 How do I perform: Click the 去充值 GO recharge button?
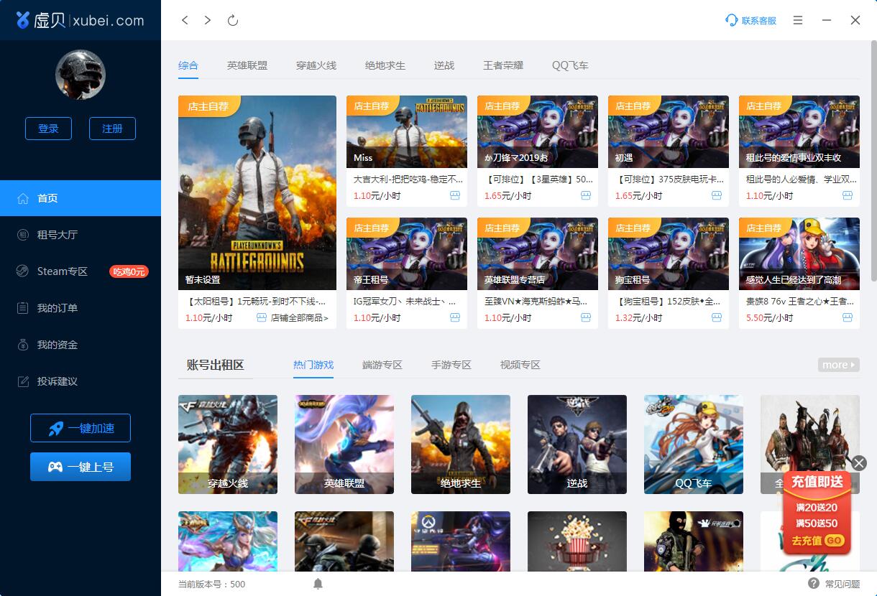[x=817, y=539]
